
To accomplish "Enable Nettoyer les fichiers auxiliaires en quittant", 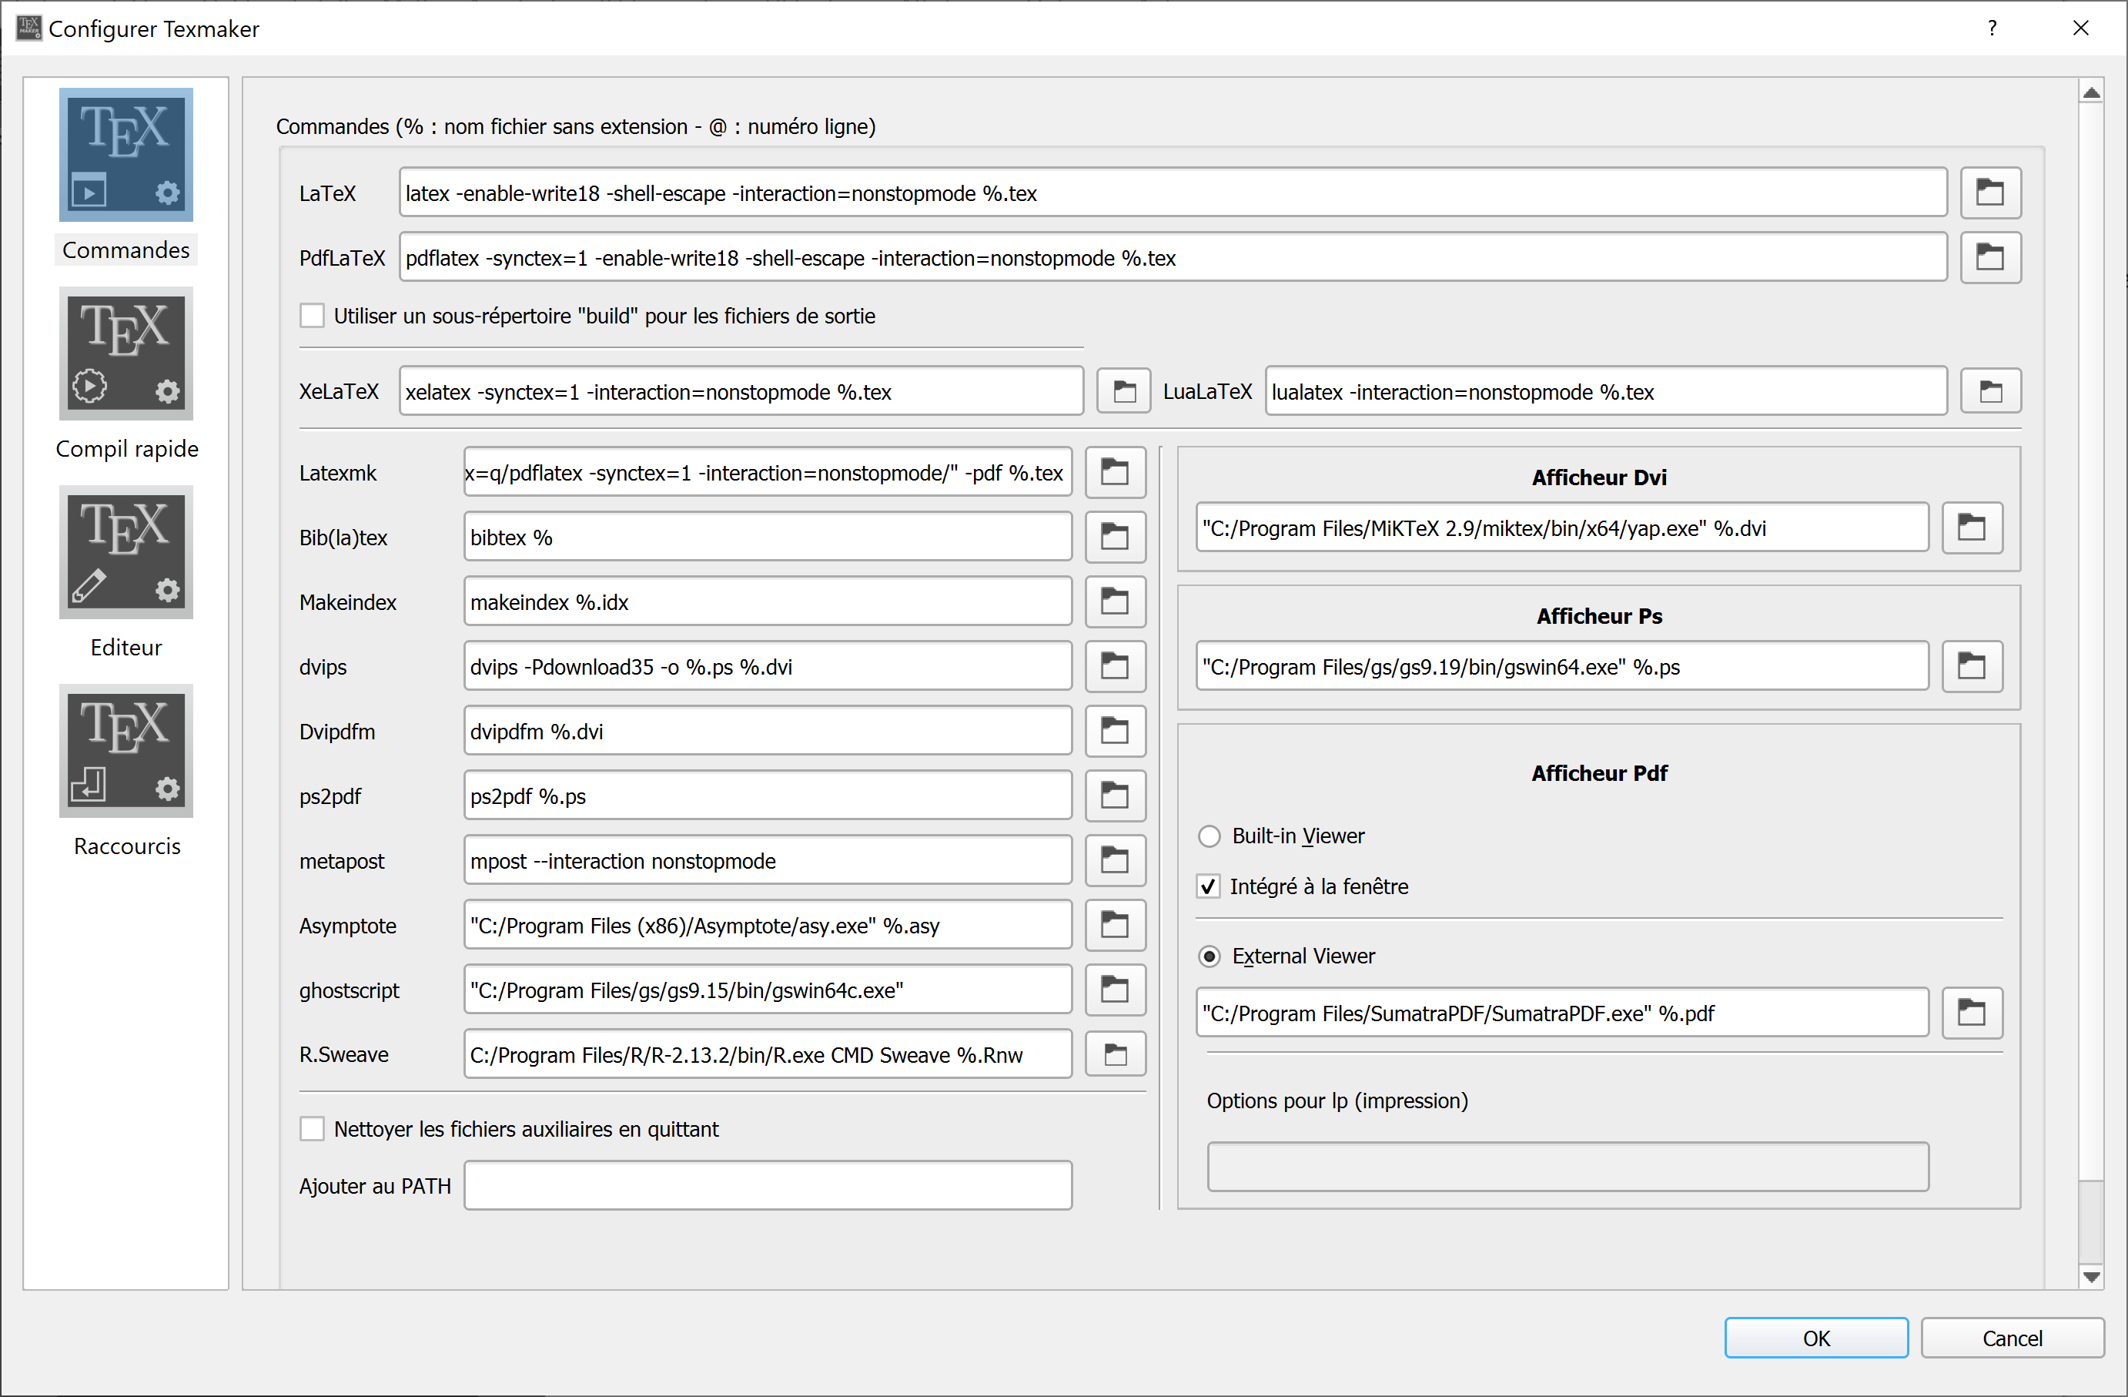I will [x=311, y=1129].
